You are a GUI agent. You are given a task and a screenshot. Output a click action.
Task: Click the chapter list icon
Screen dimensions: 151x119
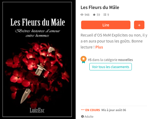(x=105, y=15)
